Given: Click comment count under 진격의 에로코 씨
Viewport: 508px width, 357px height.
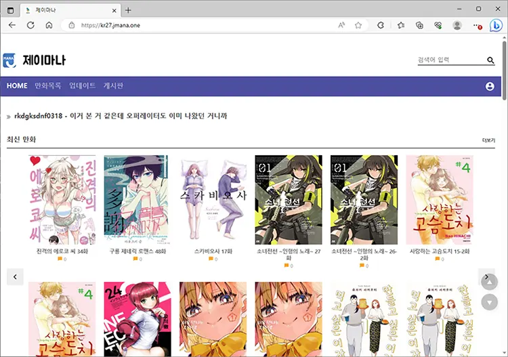Looking at the screenshot, I should tap(62, 259).
